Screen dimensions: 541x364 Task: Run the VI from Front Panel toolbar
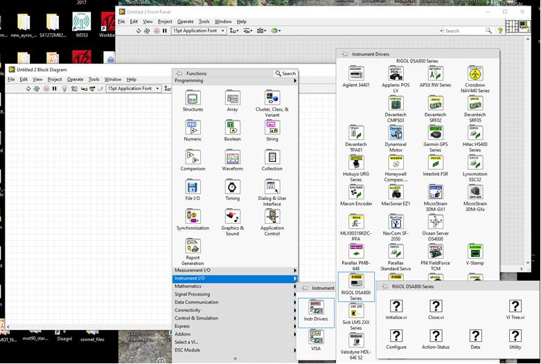[139, 30]
